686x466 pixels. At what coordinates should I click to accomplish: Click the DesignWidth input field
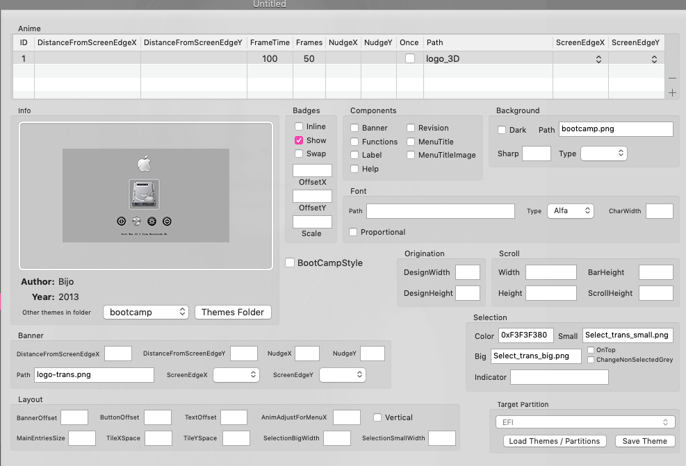(468, 272)
